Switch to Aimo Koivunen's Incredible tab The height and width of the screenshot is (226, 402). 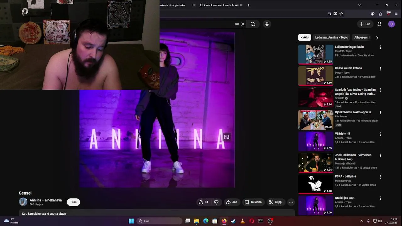pos(220,5)
